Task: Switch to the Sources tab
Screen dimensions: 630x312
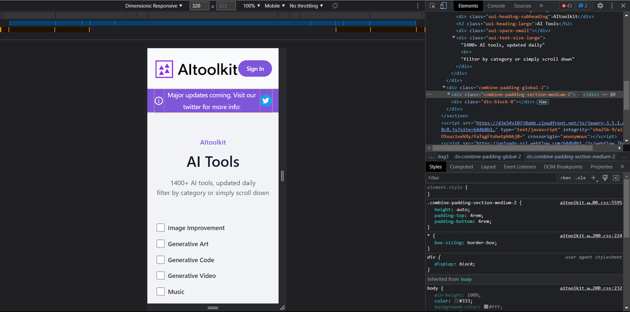Action: tap(522, 6)
